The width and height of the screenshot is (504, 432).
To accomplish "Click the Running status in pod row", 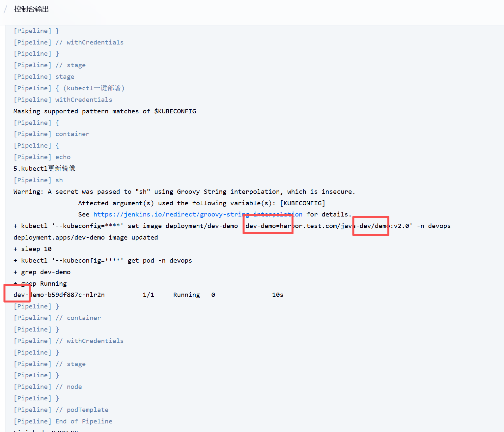I will coord(186,295).
